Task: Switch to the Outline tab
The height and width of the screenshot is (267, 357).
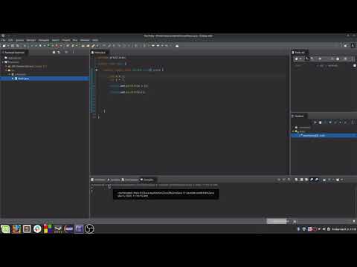Action: (299, 116)
